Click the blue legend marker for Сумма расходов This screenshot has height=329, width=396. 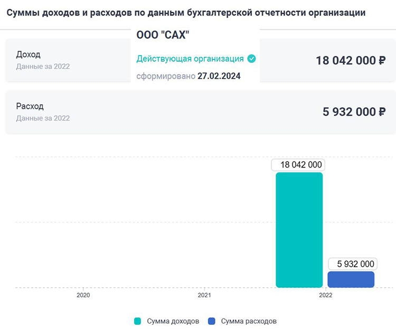(212, 321)
